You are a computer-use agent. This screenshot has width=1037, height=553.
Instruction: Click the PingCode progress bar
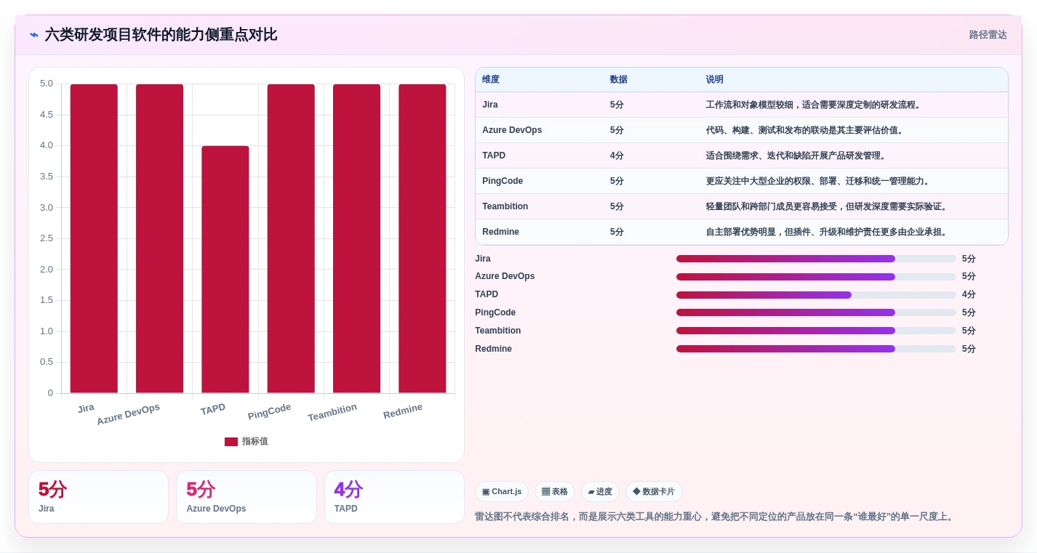click(x=816, y=312)
